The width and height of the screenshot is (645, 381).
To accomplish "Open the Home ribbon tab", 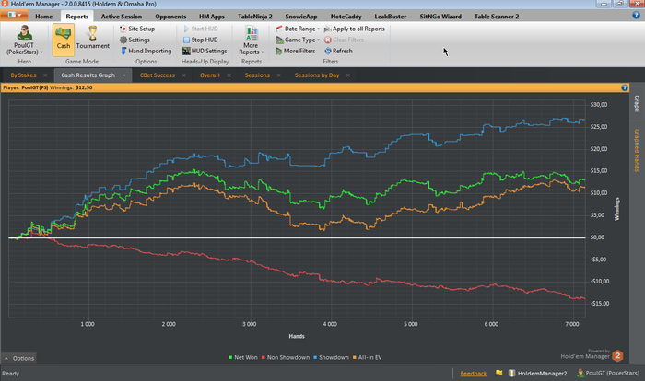I will click(43, 17).
